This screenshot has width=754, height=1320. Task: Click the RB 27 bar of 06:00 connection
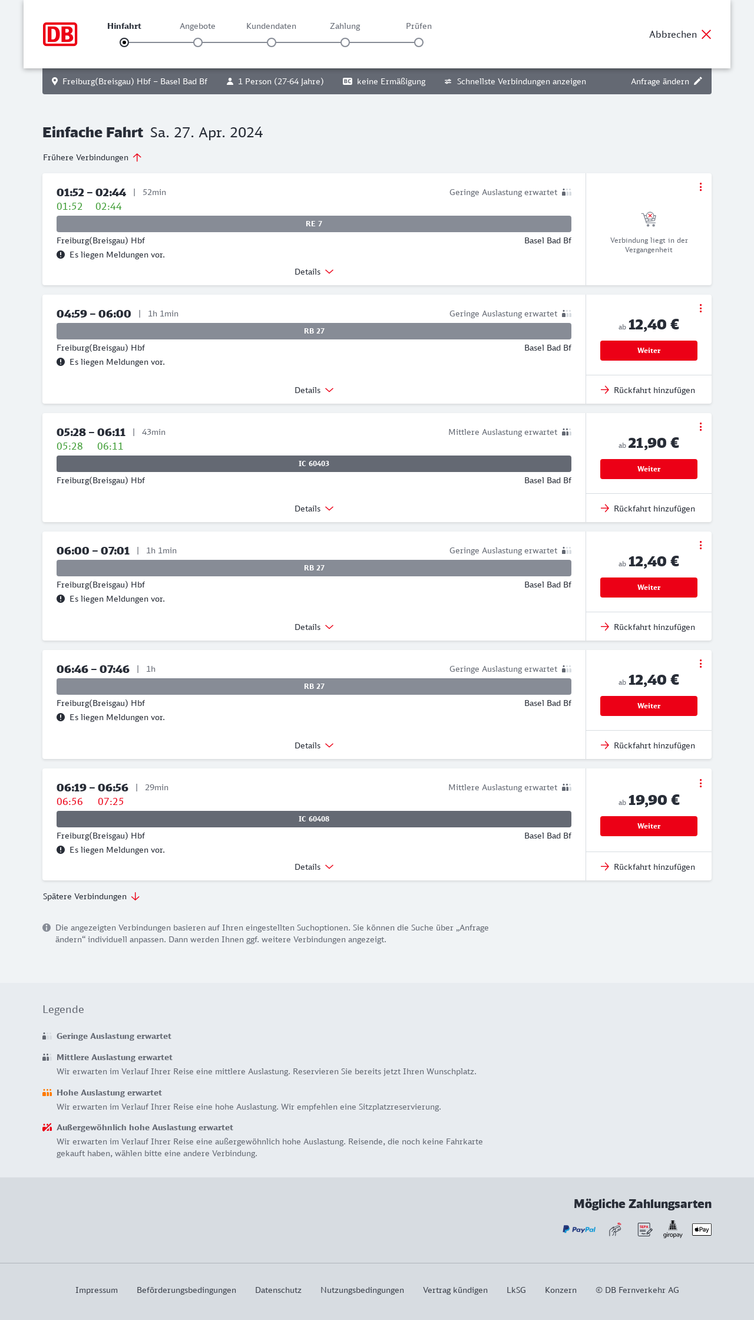click(314, 568)
